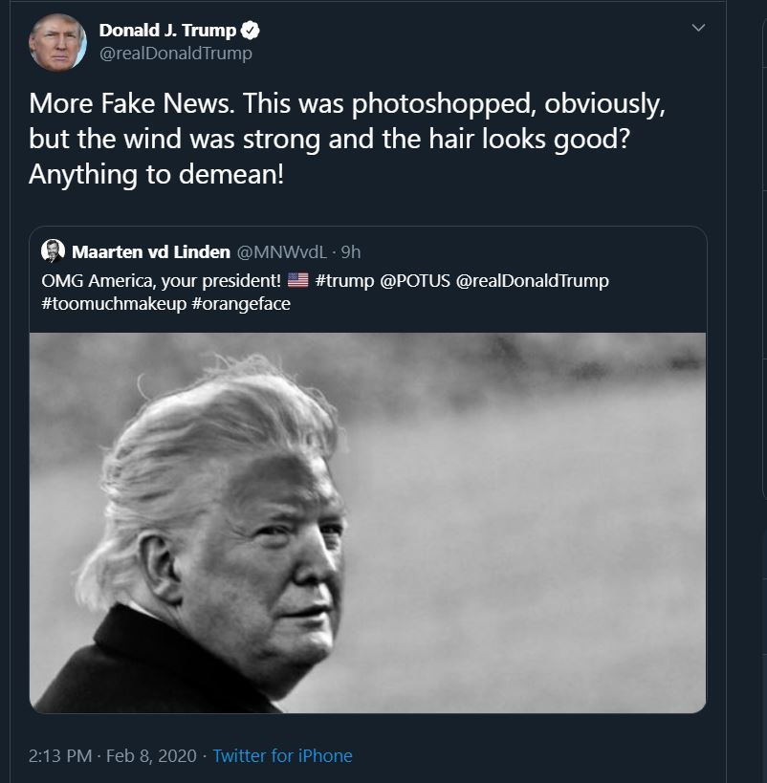
Task: Click the American flag emoji in quoted tweet
Action: 297,280
